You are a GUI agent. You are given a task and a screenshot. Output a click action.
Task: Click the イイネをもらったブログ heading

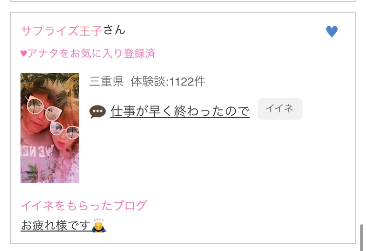(x=84, y=205)
